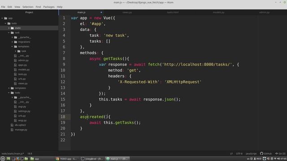
Task: Open asgi.py in the project tree
Action: click(x=22, y=106)
